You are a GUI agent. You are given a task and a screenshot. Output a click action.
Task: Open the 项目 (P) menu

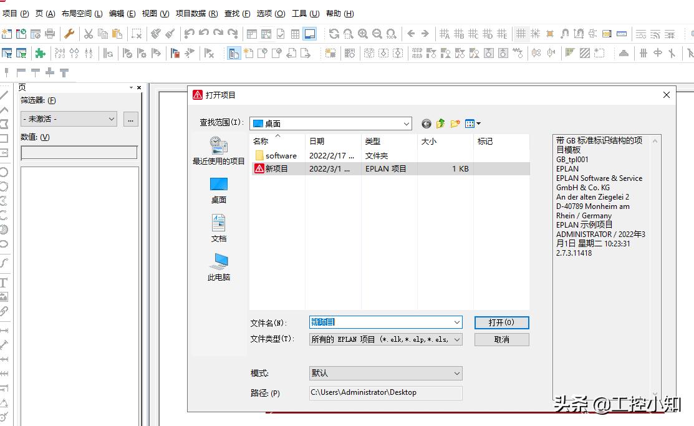(16, 14)
